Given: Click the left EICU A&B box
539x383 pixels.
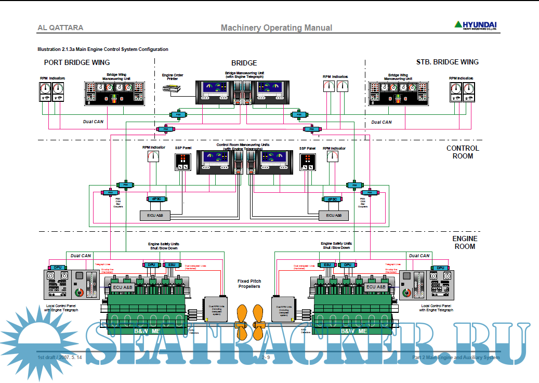Looking at the screenshot, I should click(x=155, y=215).
